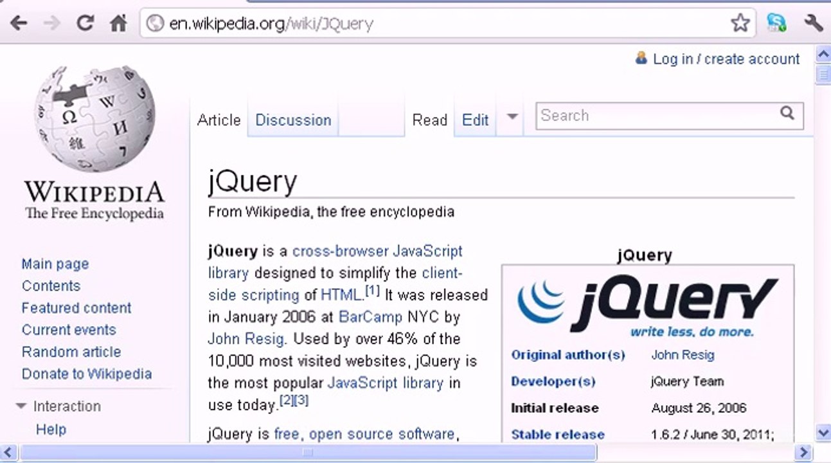Open John Resig link in infobox
Image resolution: width=831 pixels, height=463 pixels.
pyautogui.click(x=683, y=355)
